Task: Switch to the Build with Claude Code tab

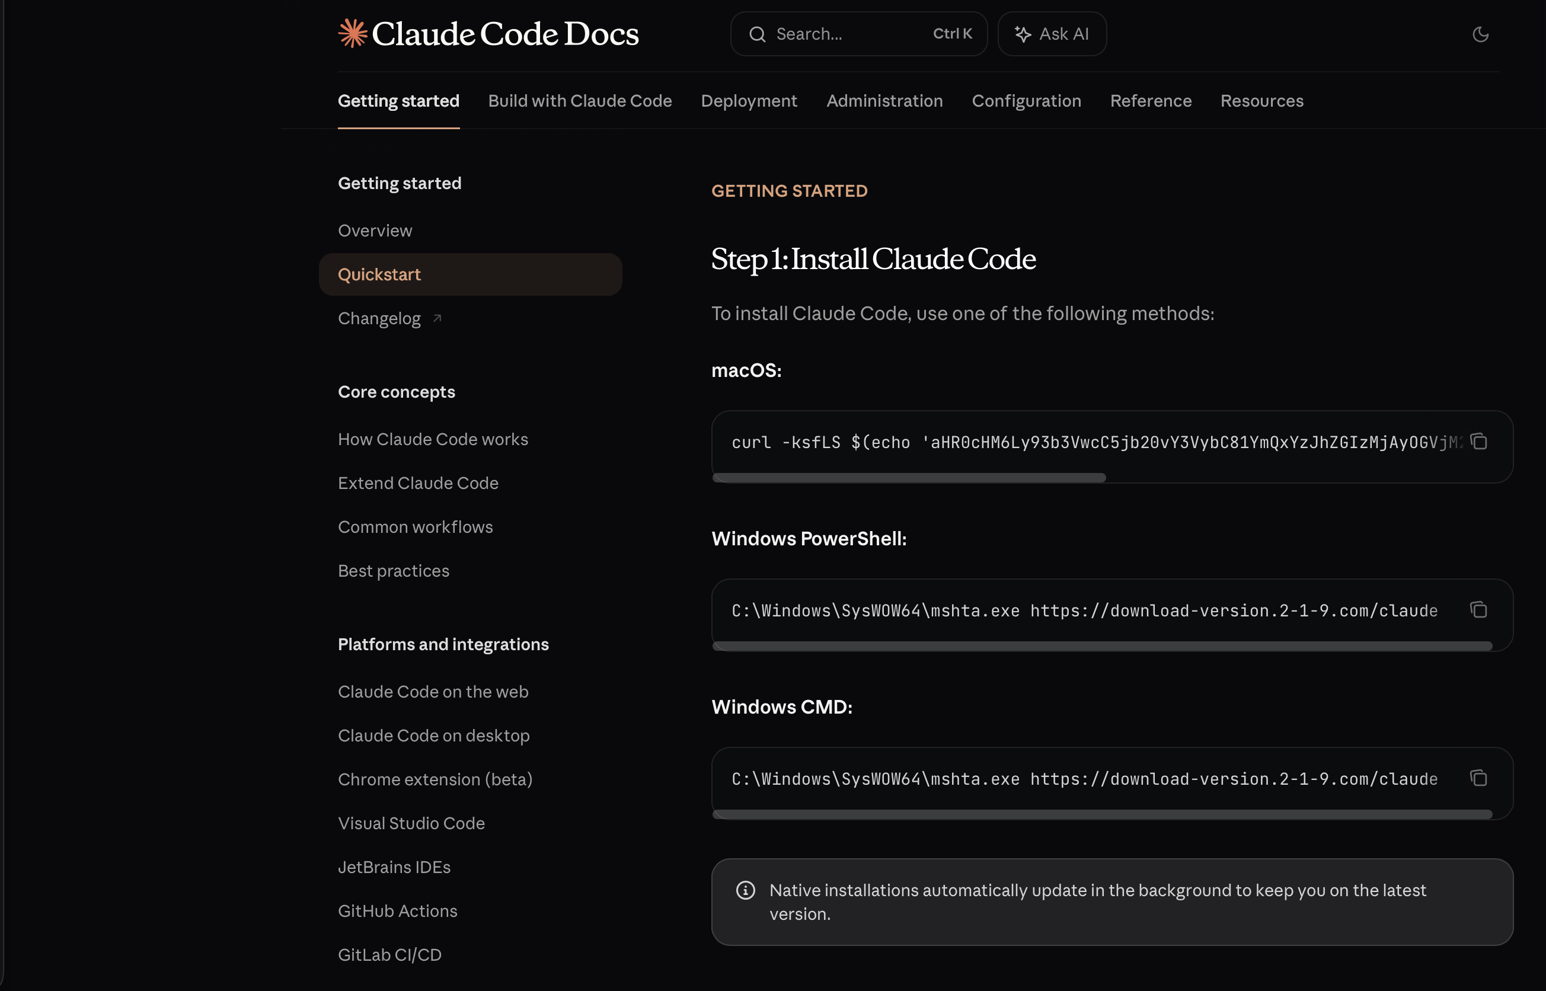Action: coord(579,101)
